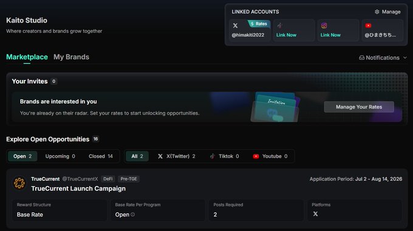The width and height of the screenshot is (413, 231).
Task: Click the gear icon next to Manage
Action: tap(377, 12)
